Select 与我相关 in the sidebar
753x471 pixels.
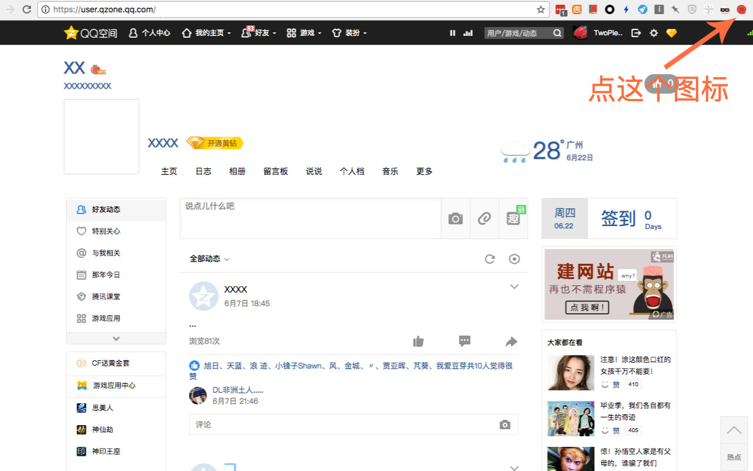tap(116, 253)
